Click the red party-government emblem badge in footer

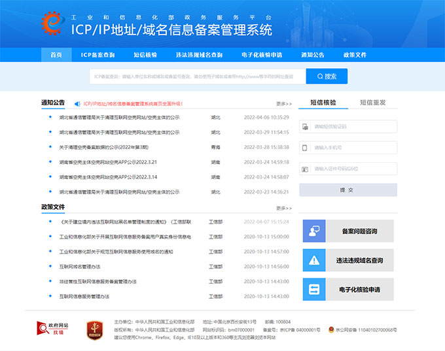coord(94,330)
